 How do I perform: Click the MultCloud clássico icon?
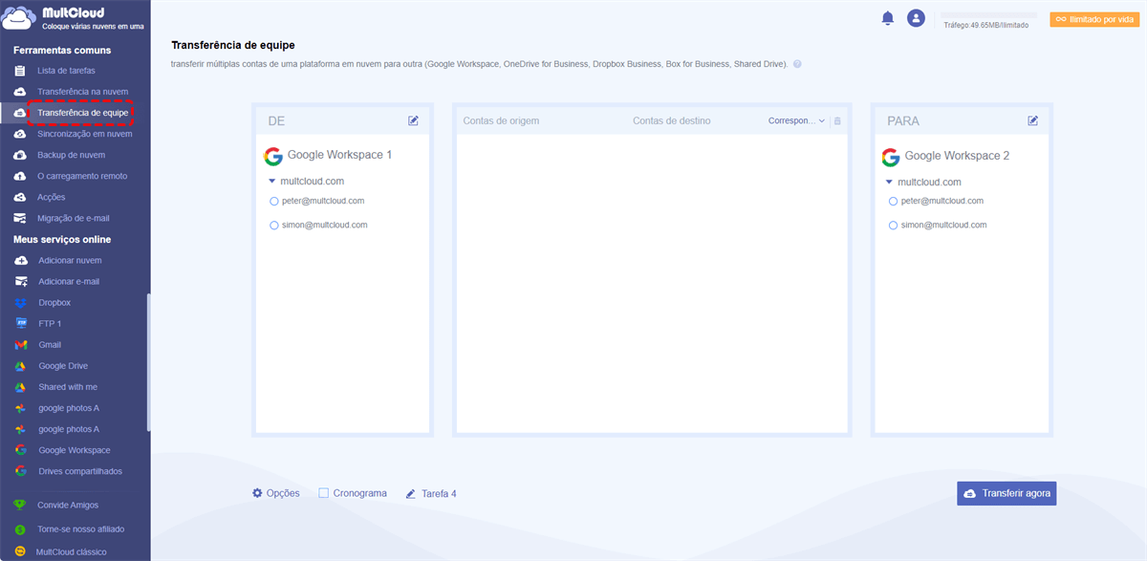coord(20,551)
